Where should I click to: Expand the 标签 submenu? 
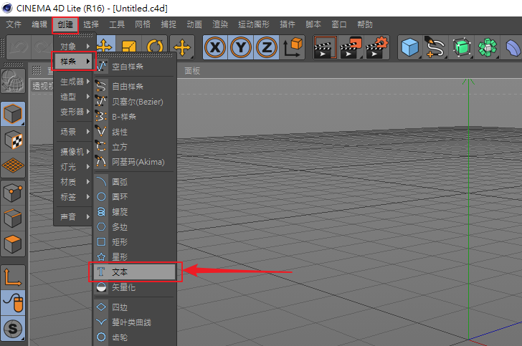(73, 197)
